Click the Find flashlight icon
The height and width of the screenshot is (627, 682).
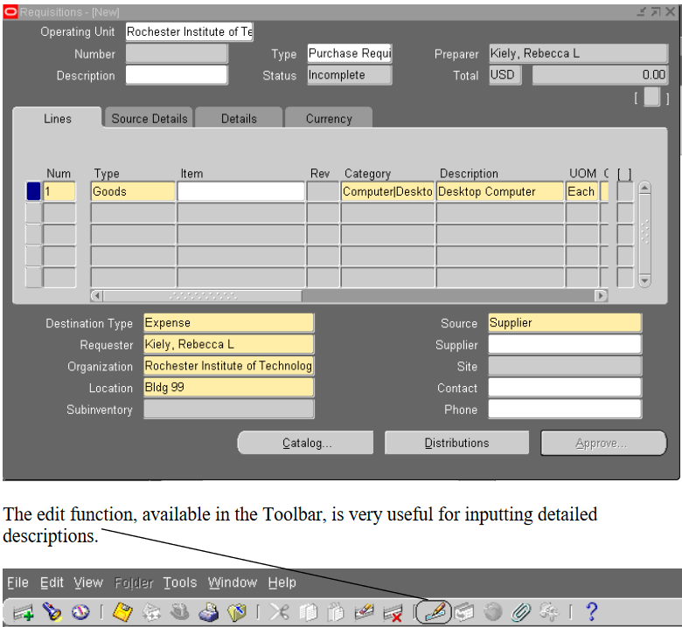click(52, 612)
